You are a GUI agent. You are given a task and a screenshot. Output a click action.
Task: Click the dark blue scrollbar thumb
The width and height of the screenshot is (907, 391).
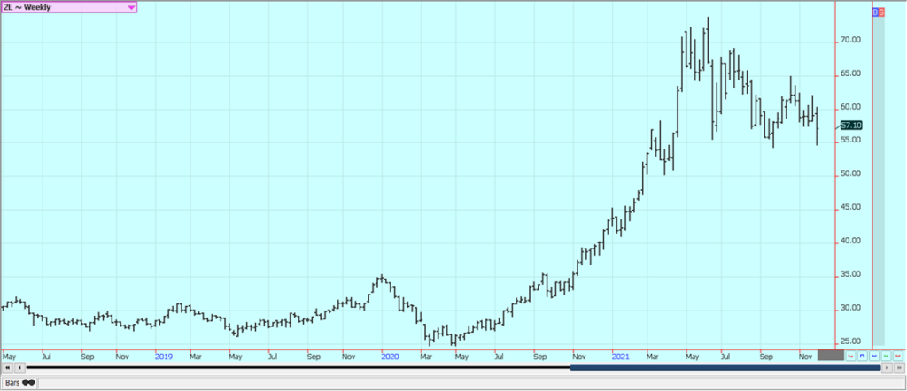tap(725, 368)
